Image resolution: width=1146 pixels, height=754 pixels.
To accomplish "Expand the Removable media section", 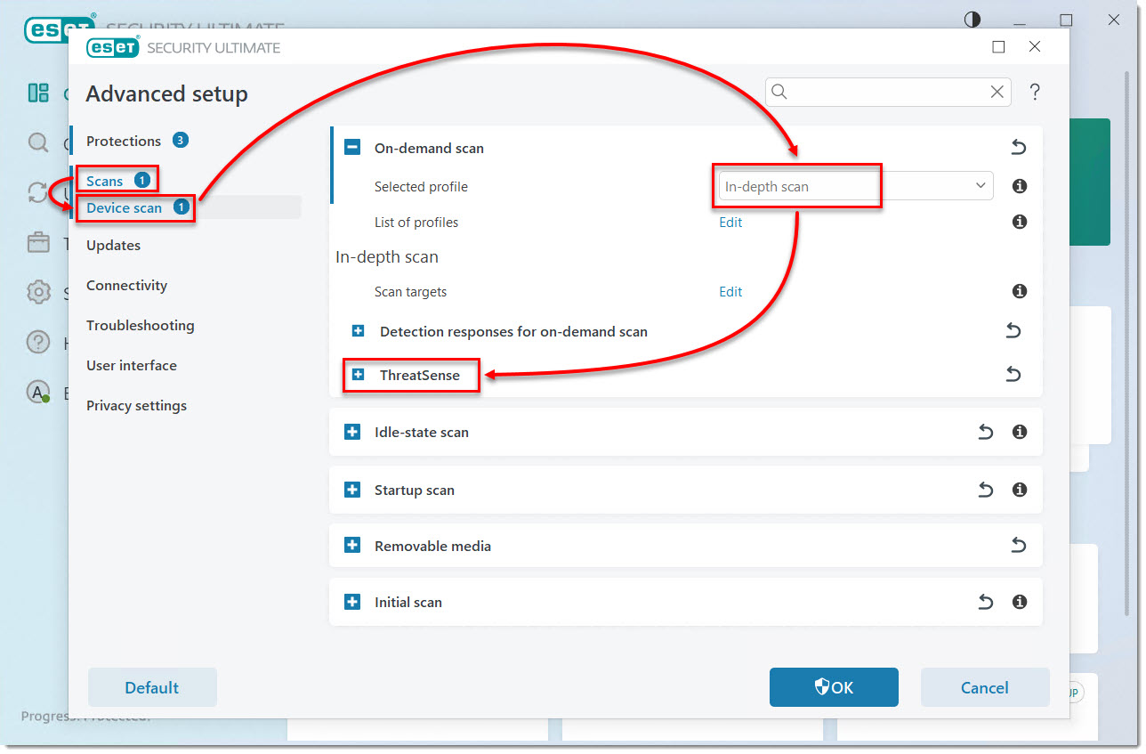I will click(352, 546).
